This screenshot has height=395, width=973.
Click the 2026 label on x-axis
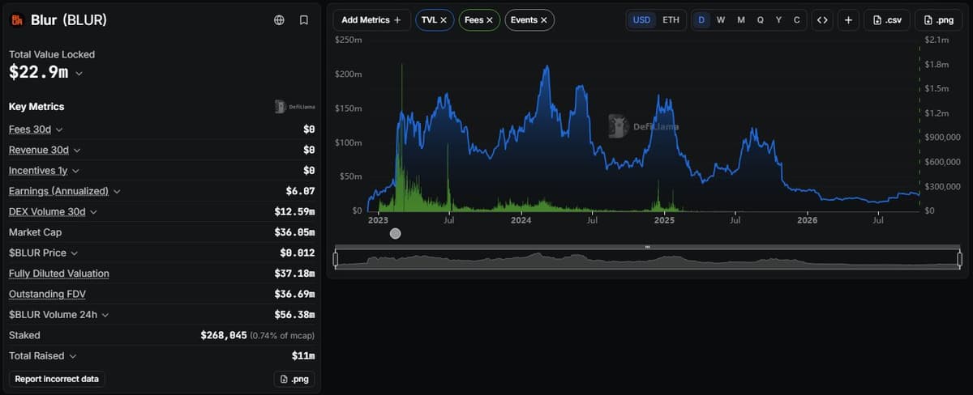(x=807, y=220)
